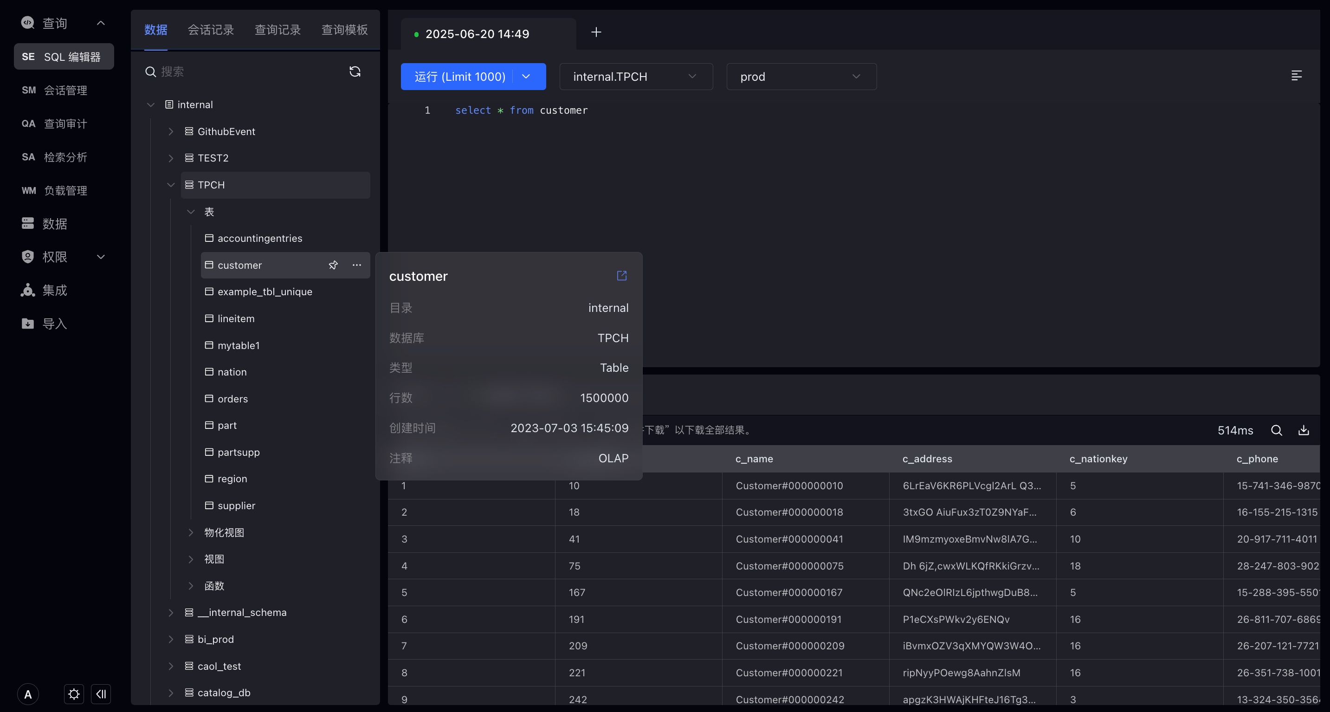Select the partsupp table

pos(285,452)
